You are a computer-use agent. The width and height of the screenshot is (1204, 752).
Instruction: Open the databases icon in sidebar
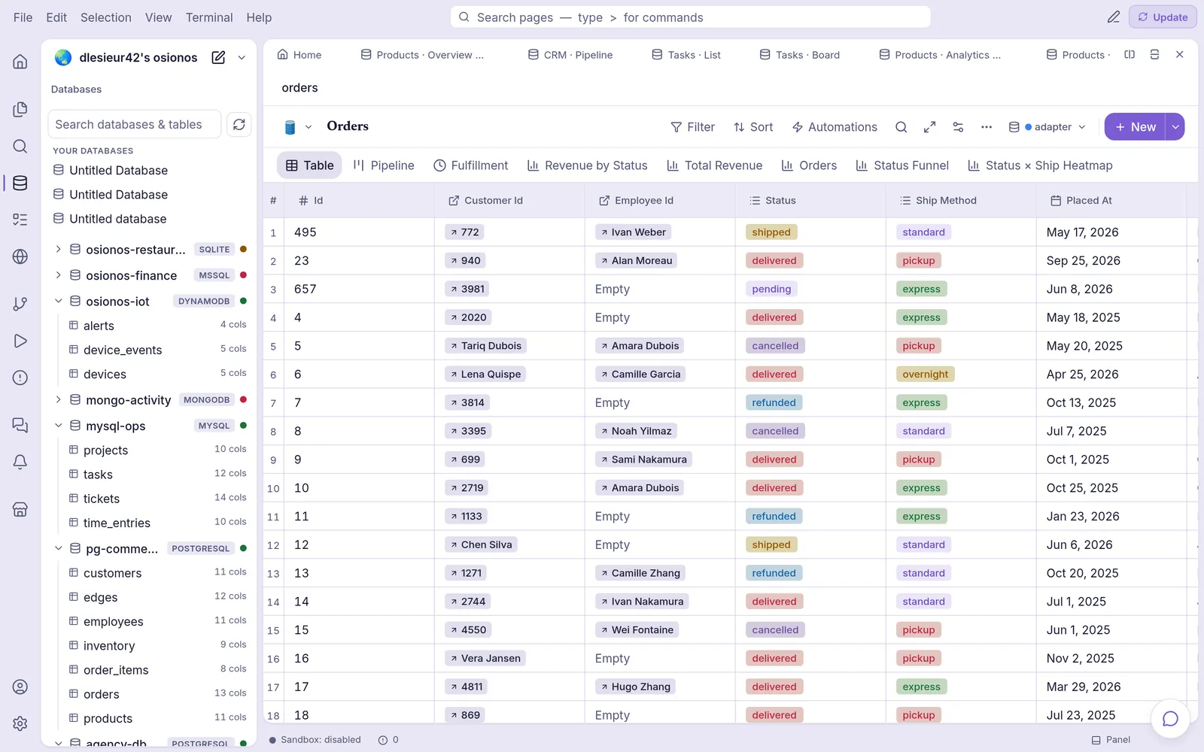(x=20, y=183)
